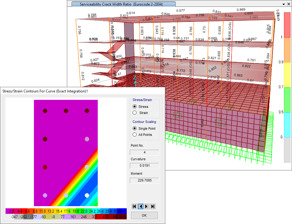
Task: Select the Stress radio button
Action: click(134, 107)
